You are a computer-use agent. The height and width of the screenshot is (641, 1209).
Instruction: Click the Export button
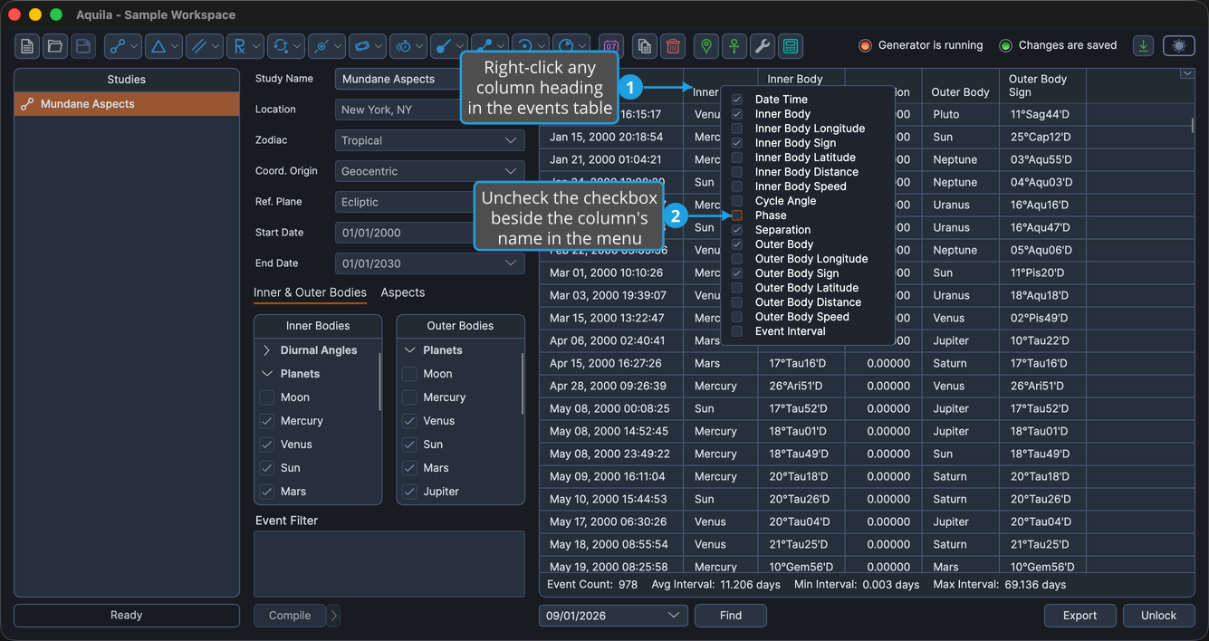pyautogui.click(x=1079, y=616)
